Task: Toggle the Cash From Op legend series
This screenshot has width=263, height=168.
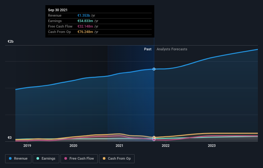Action: [x=117, y=159]
